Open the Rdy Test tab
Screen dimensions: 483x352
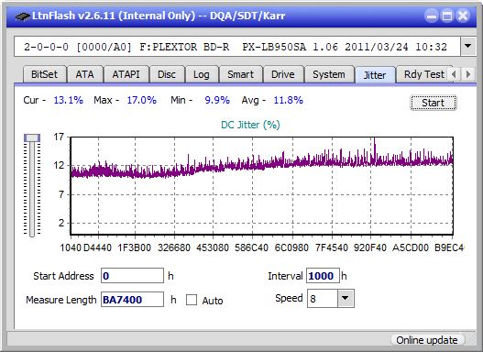423,74
